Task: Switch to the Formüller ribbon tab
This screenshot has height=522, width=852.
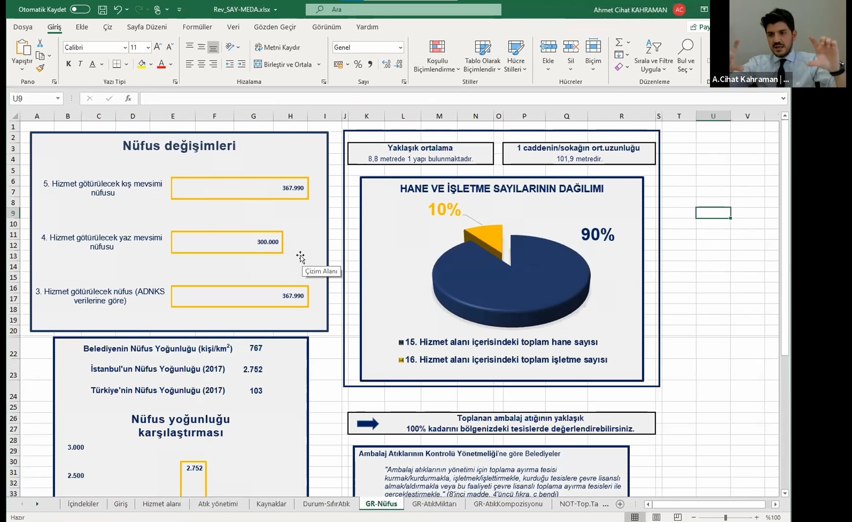Action: click(197, 27)
